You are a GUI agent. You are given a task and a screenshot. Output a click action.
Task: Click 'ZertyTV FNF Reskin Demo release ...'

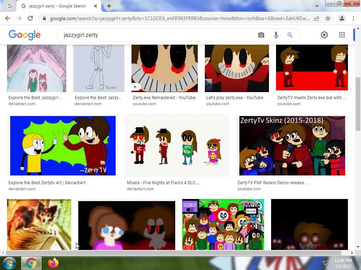tap(273, 183)
